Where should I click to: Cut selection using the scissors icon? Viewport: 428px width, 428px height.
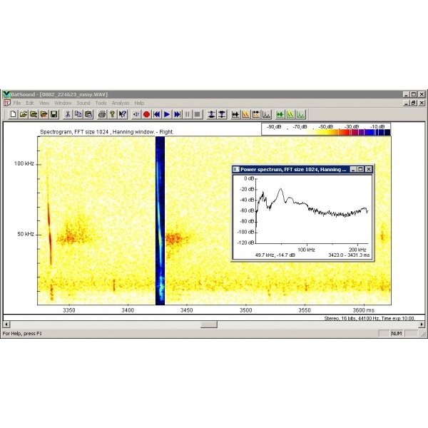click(68, 114)
